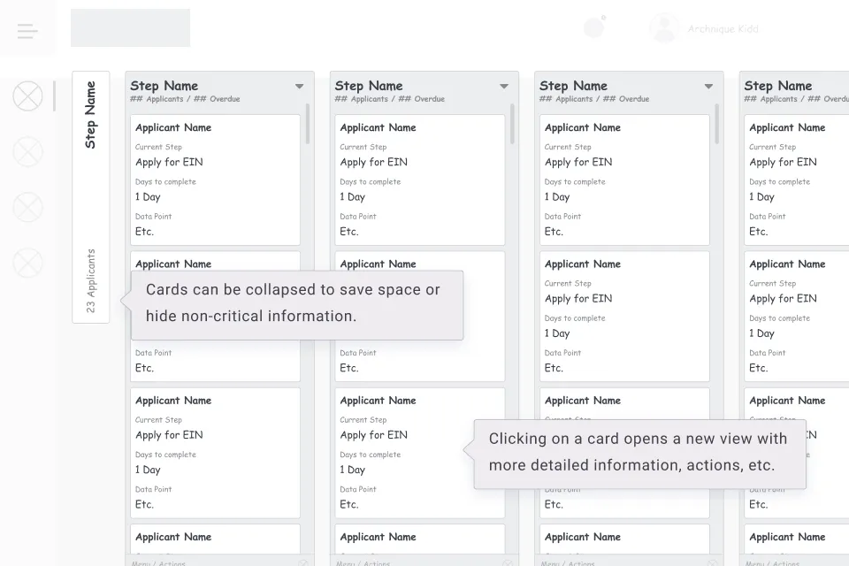Open notifications via the badge icon
Viewport: 849px width, 566px height.
coord(594,27)
